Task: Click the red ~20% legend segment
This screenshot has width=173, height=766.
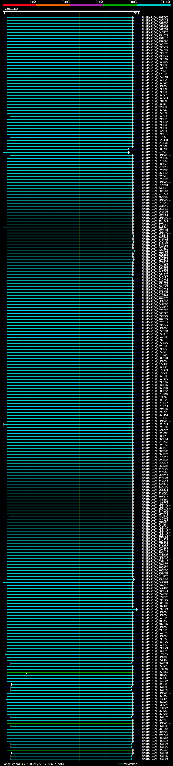Action: tap(19, 5)
